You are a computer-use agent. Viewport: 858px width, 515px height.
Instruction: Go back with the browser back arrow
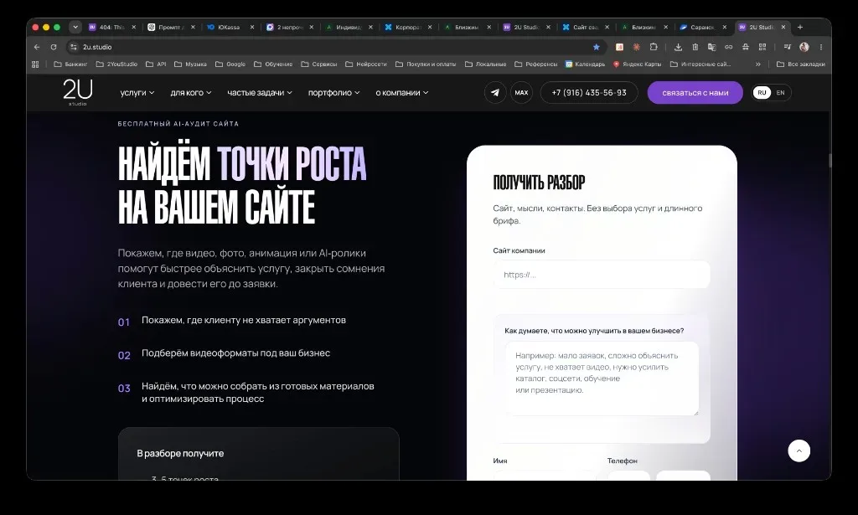37,47
